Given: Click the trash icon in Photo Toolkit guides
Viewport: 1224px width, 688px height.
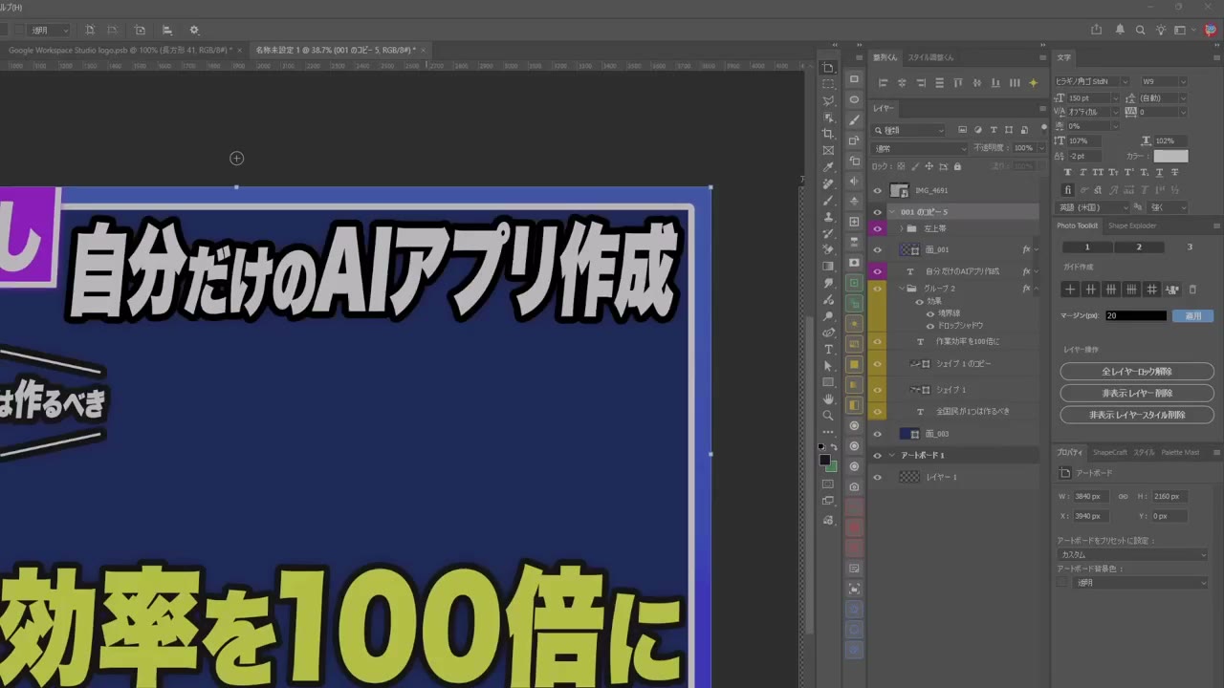Looking at the screenshot, I should coord(1192,290).
